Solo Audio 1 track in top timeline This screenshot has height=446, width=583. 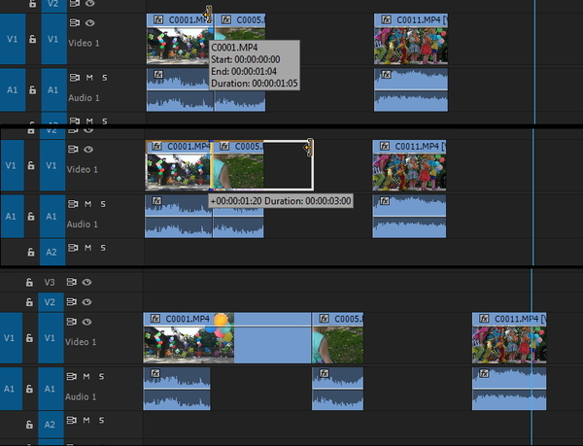[104, 77]
